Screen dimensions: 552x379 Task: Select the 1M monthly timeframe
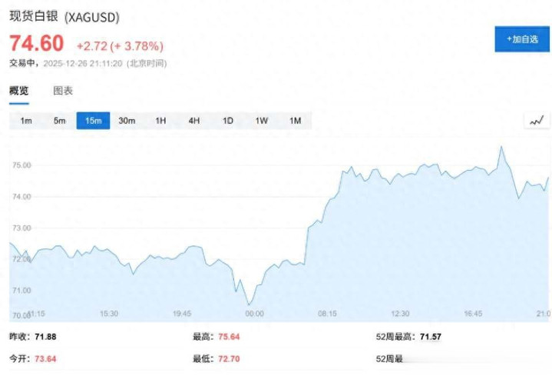tap(295, 121)
